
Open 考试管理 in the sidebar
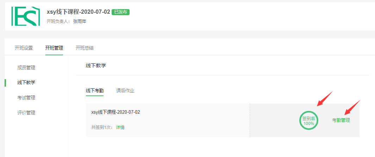coord(26,98)
